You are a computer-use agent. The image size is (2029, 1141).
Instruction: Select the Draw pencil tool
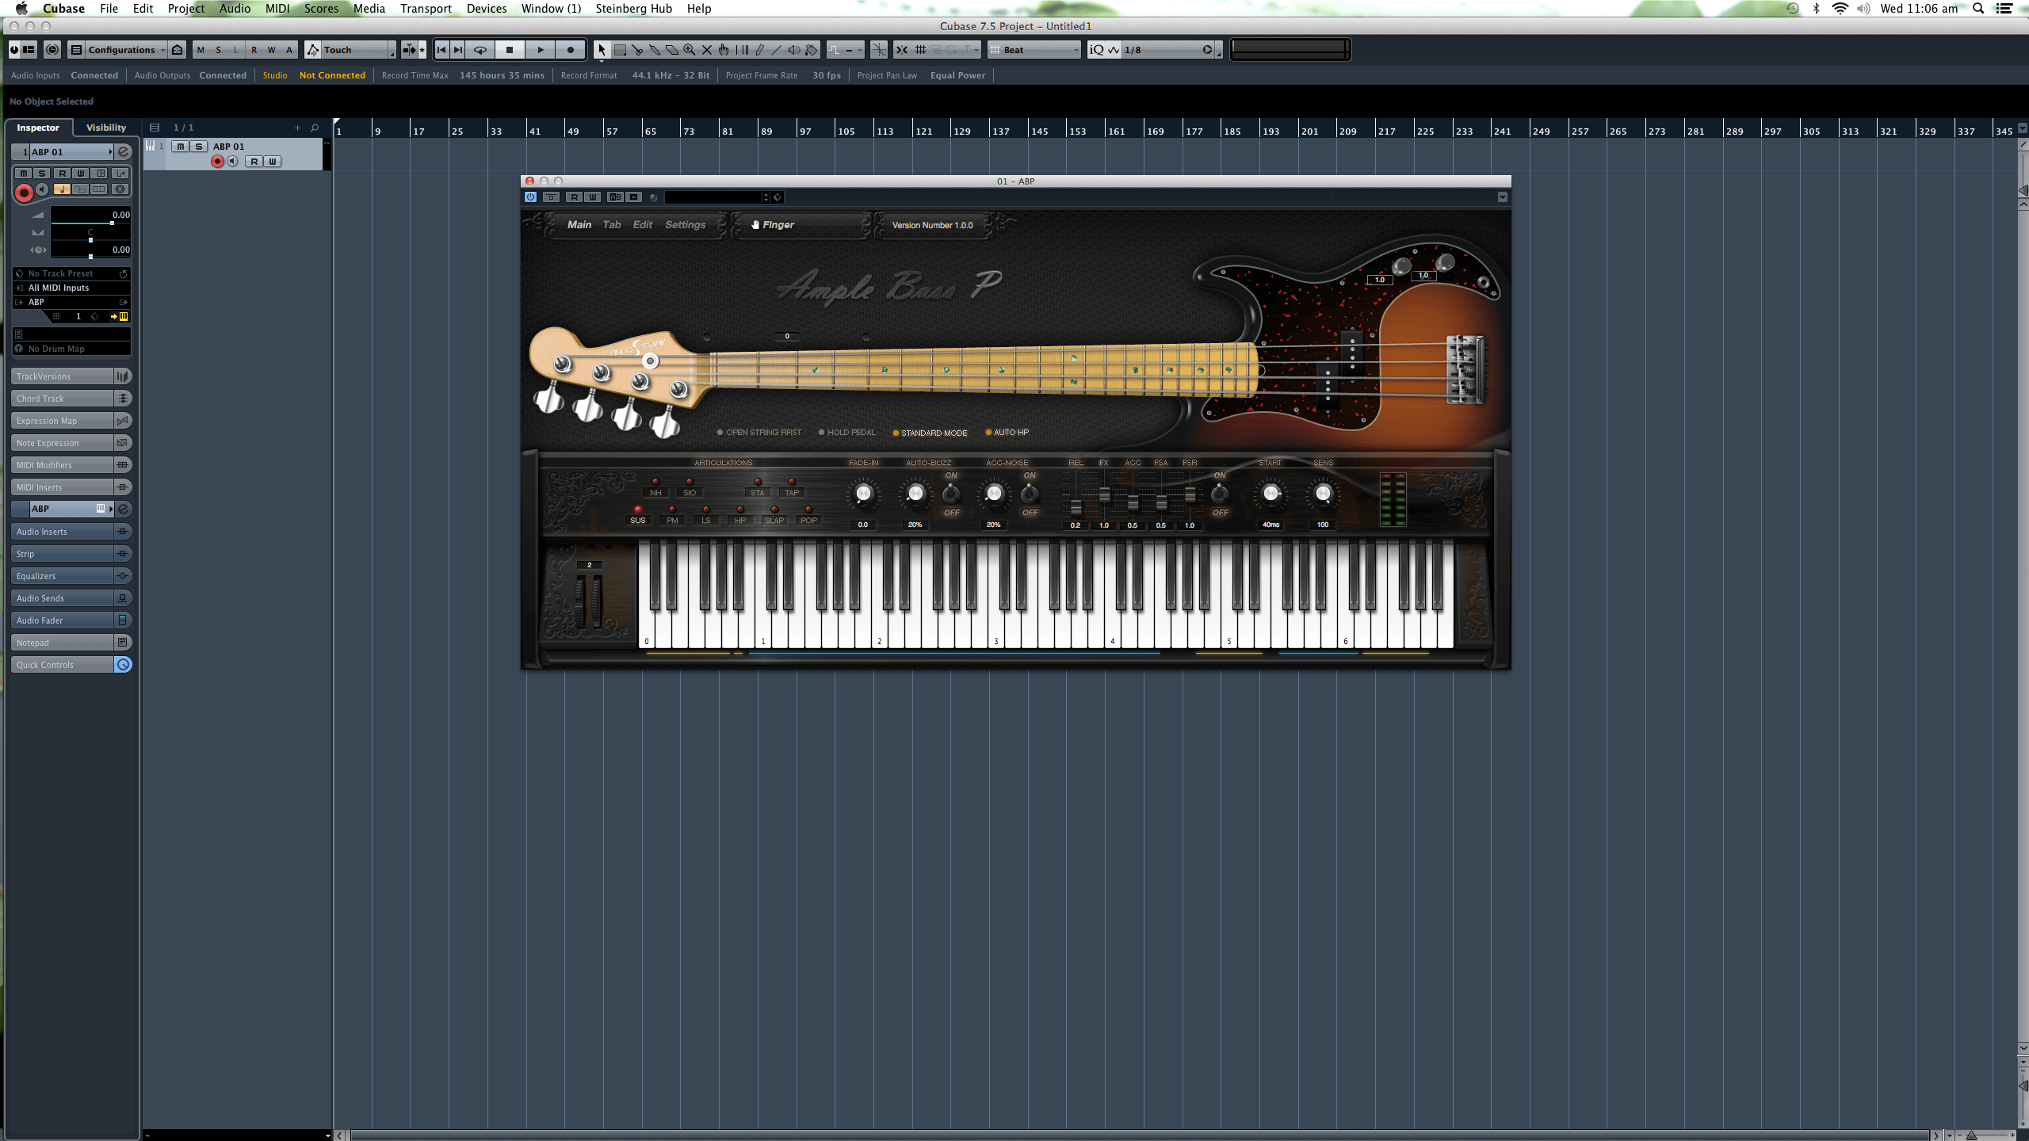(759, 49)
